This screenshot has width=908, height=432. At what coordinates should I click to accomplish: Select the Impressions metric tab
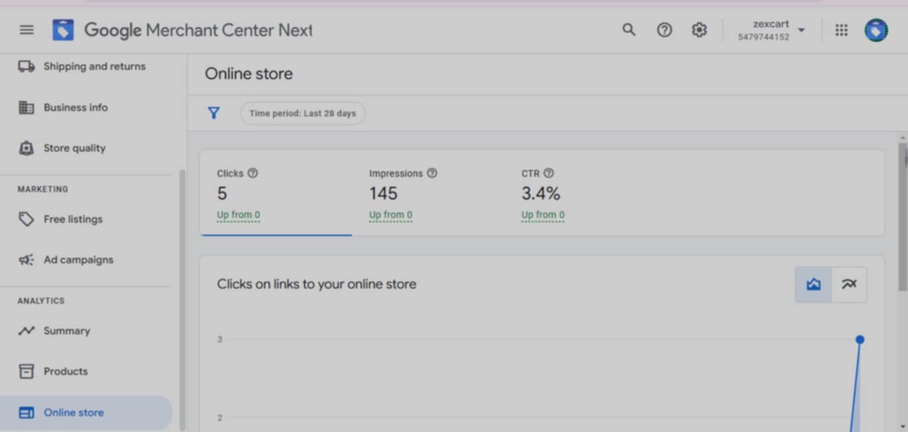coord(428,193)
